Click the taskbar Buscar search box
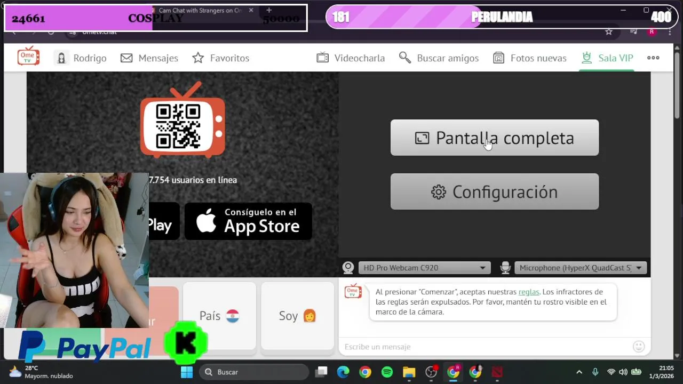The height and width of the screenshot is (384, 683). tap(254, 372)
